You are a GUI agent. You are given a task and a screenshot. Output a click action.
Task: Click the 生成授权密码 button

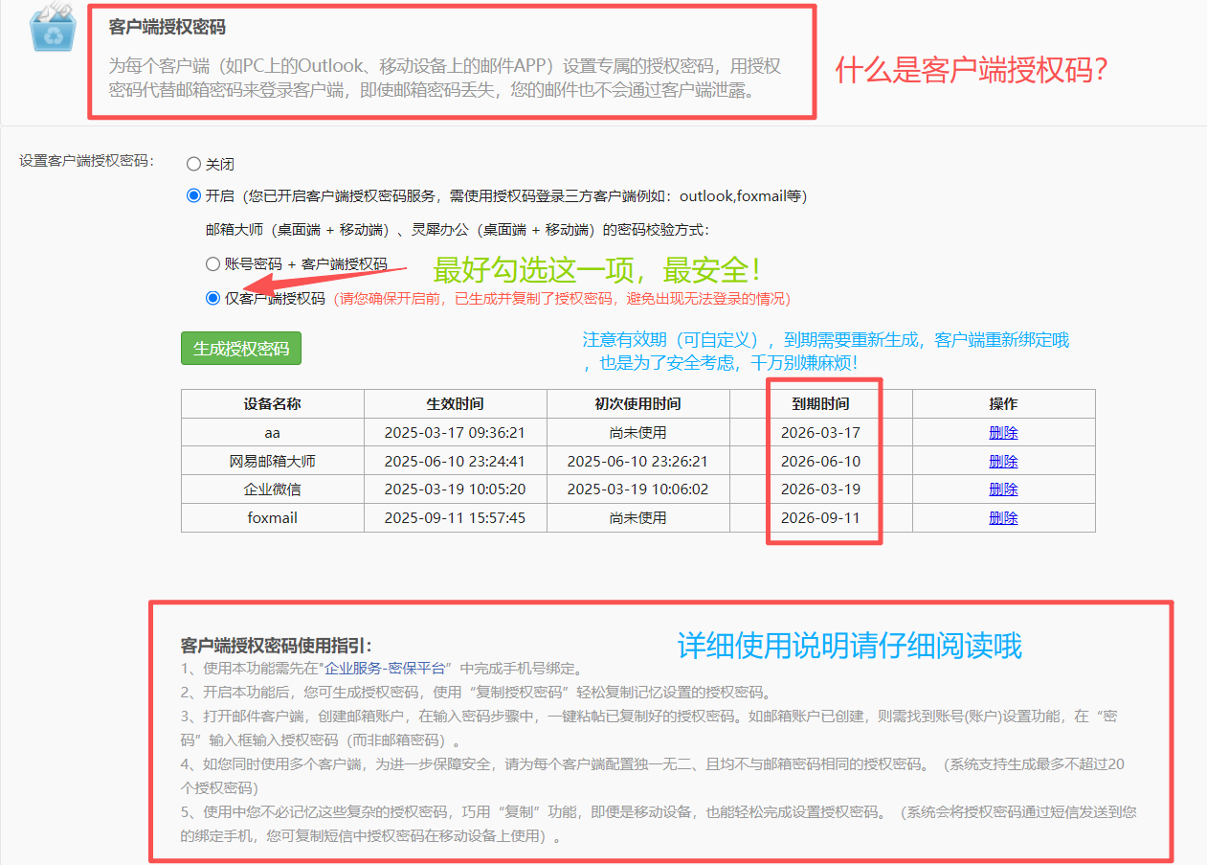pyautogui.click(x=241, y=349)
